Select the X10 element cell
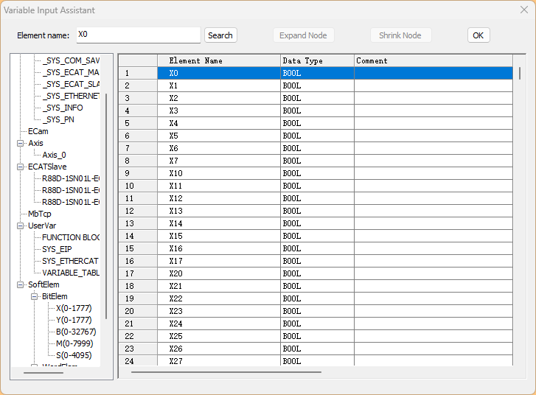 (x=219, y=174)
